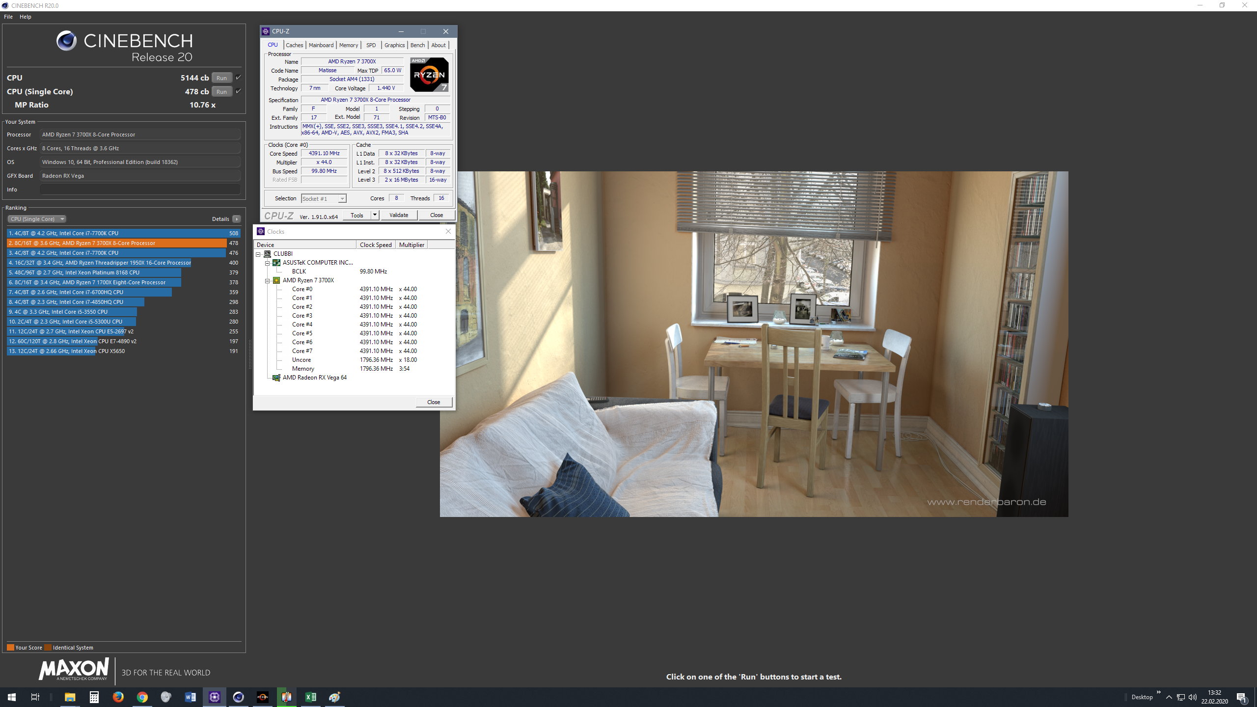Click the Cinebench sphere taskbar icon

pos(239,697)
